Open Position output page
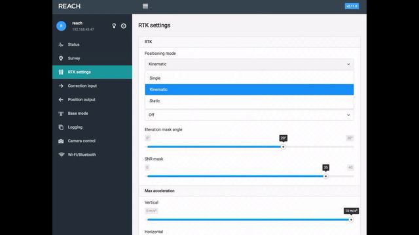 (x=92, y=100)
